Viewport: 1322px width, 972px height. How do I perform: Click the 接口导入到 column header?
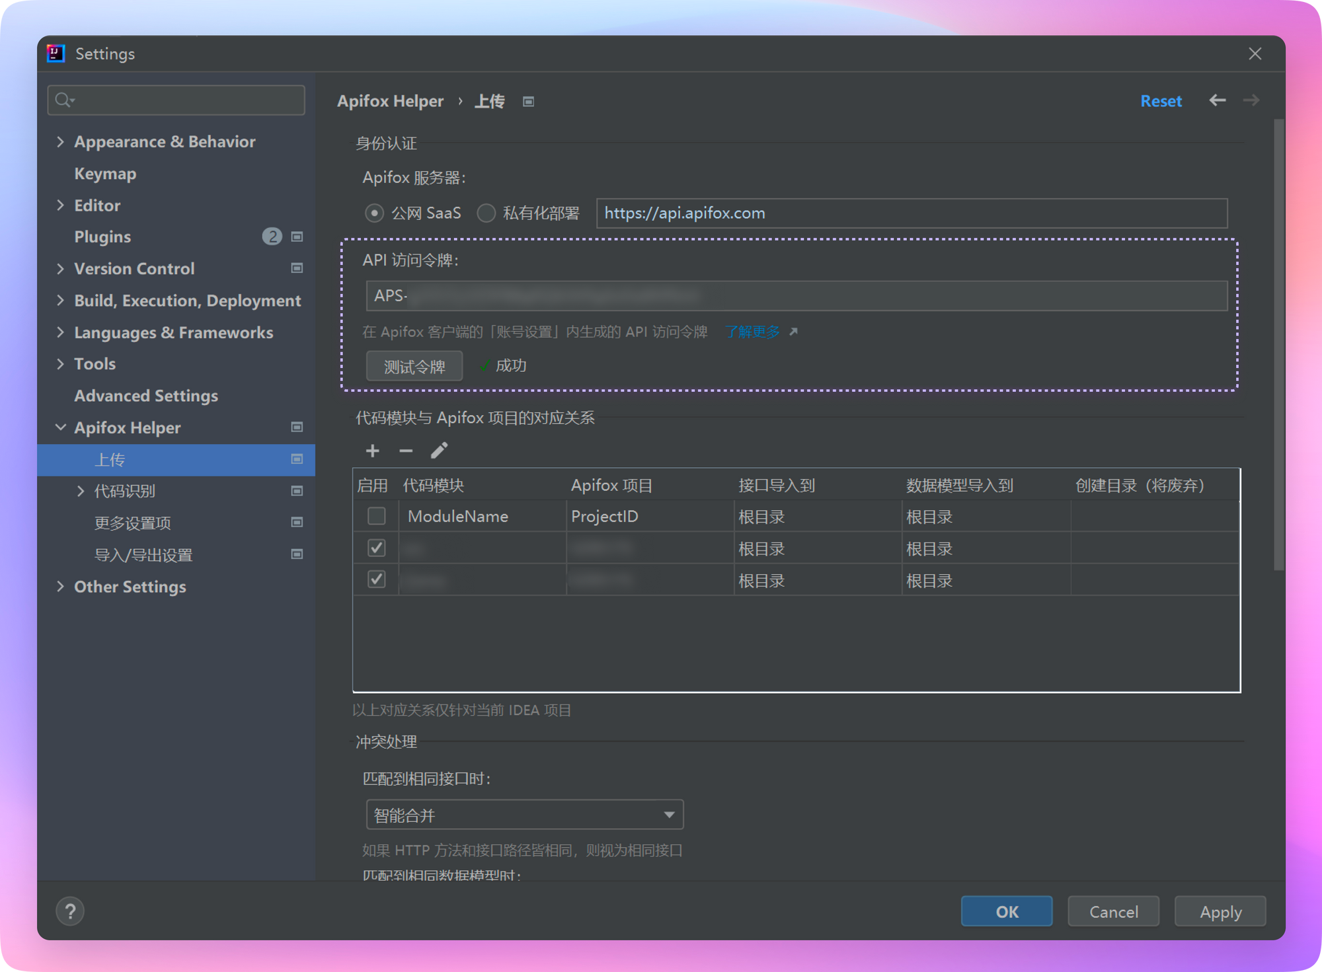777,486
